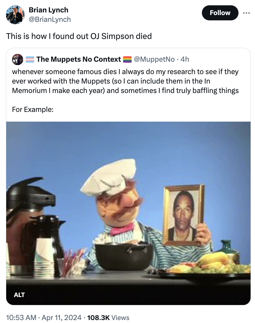Click the rainbow pride flag emoji
The height and width of the screenshot is (323, 255).
(127, 59)
